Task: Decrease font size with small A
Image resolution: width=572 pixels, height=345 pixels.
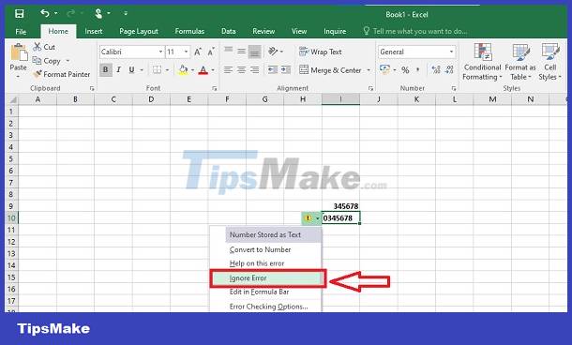Action: [x=211, y=52]
